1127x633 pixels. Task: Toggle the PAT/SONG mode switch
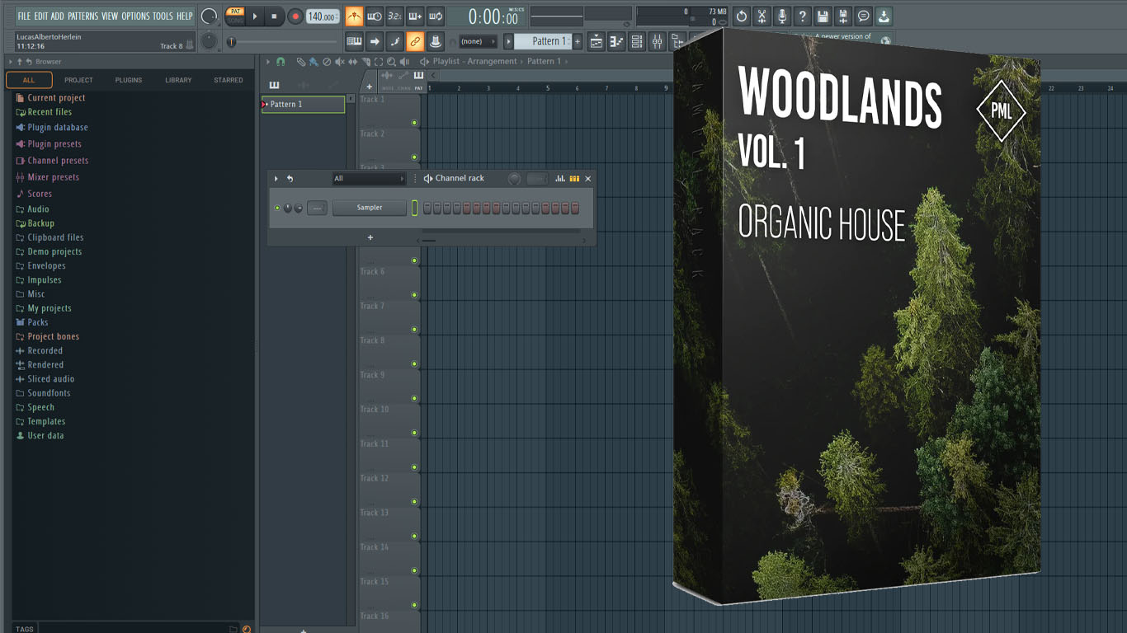click(235, 16)
